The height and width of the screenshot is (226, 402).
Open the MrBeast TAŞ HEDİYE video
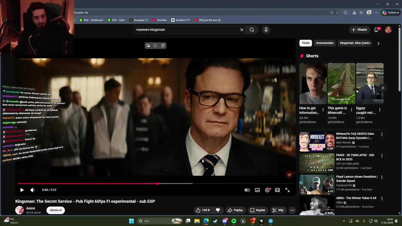pyautogui.click(x=317, y=142)
